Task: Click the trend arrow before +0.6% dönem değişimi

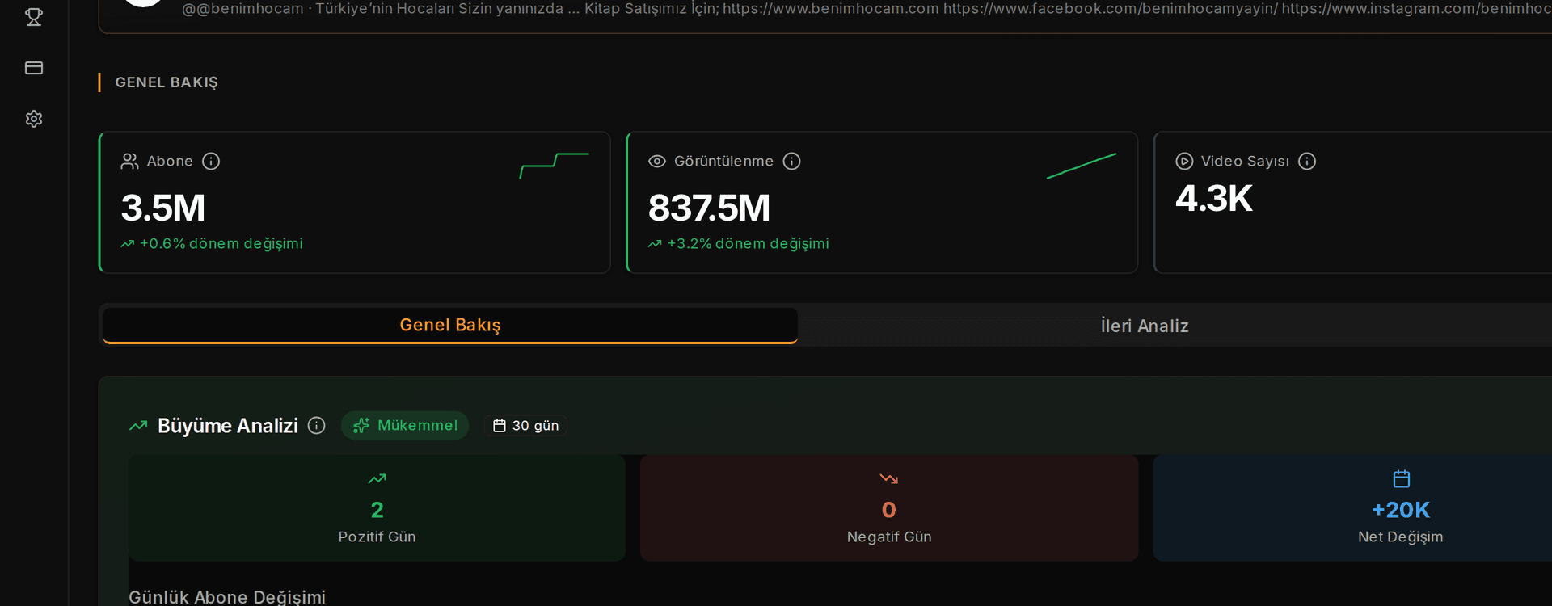Action: 127,244
